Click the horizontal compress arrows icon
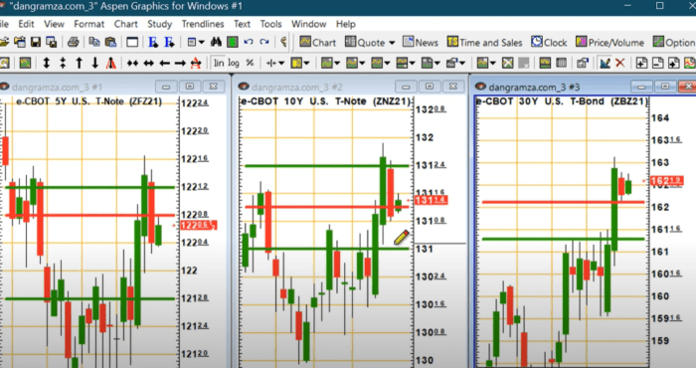The height and width of the screenshot is (368, 696). pyautogui.click(x=132, y=64)
